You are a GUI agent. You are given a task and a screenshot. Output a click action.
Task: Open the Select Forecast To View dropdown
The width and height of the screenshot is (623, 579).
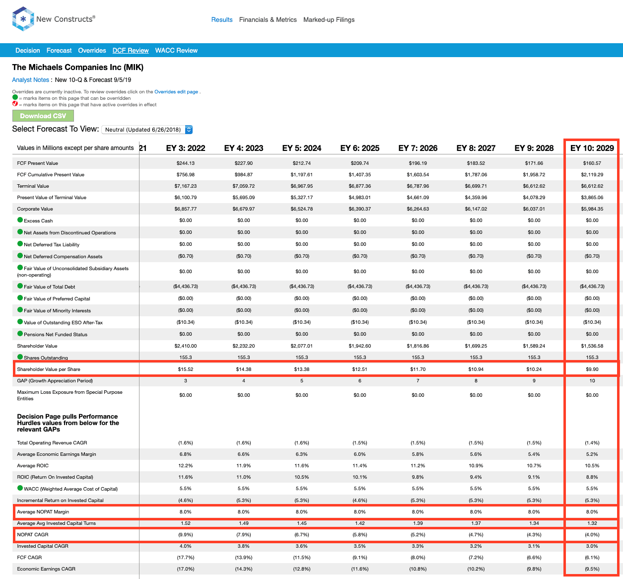point(147,130)
